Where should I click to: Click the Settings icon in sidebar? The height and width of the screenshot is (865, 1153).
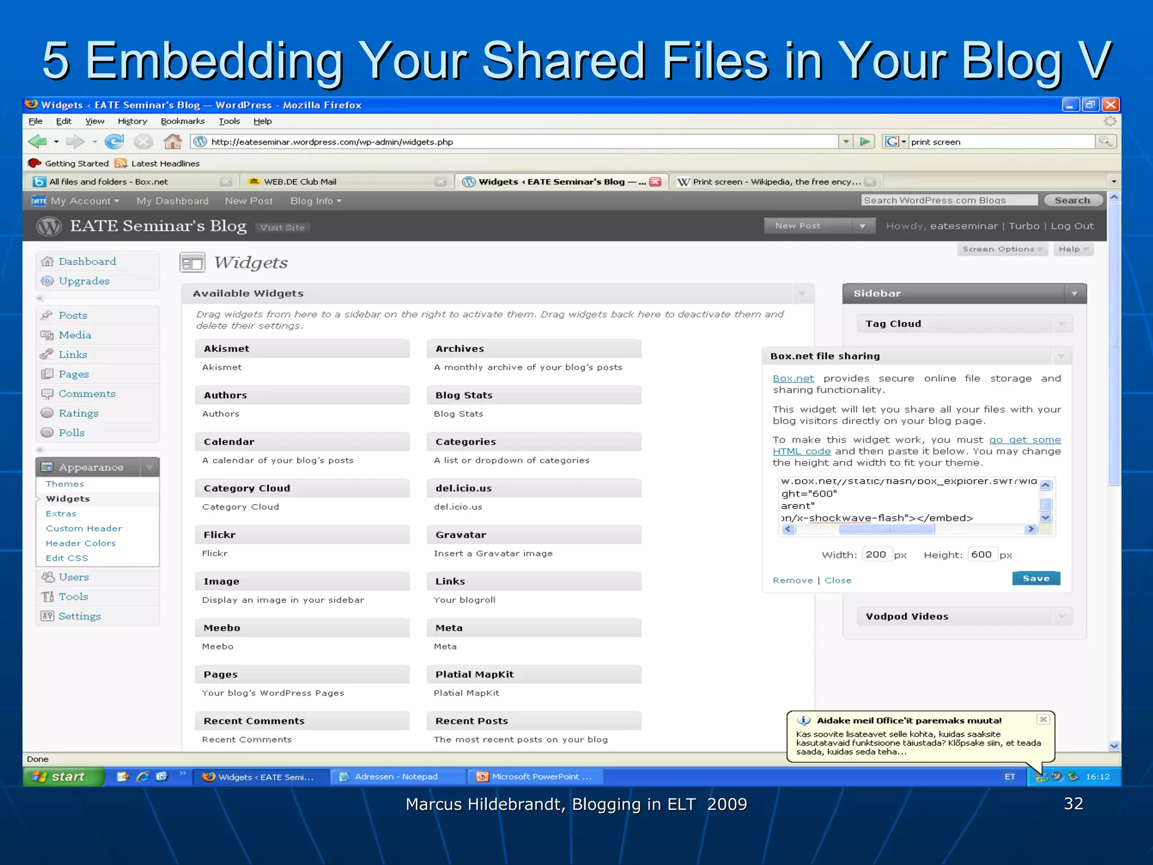(x=47, y=616)
